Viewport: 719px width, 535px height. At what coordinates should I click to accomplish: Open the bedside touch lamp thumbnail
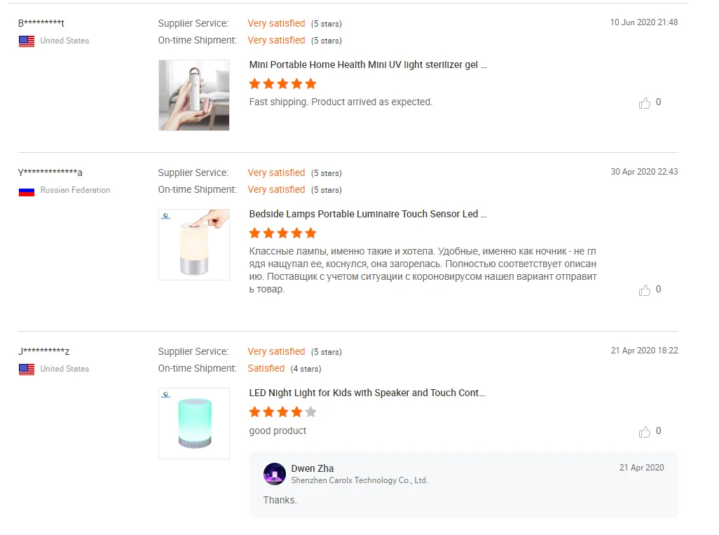pyautogui.click(x=194, y=245)
